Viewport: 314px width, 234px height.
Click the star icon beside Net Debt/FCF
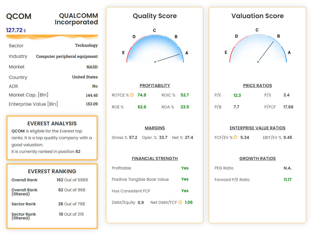pos(180,202)
